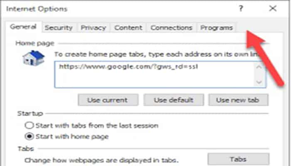This screenshot has width=291, height=166.
Task: Select Start with tabs from last session
Action: click(29, 125)
